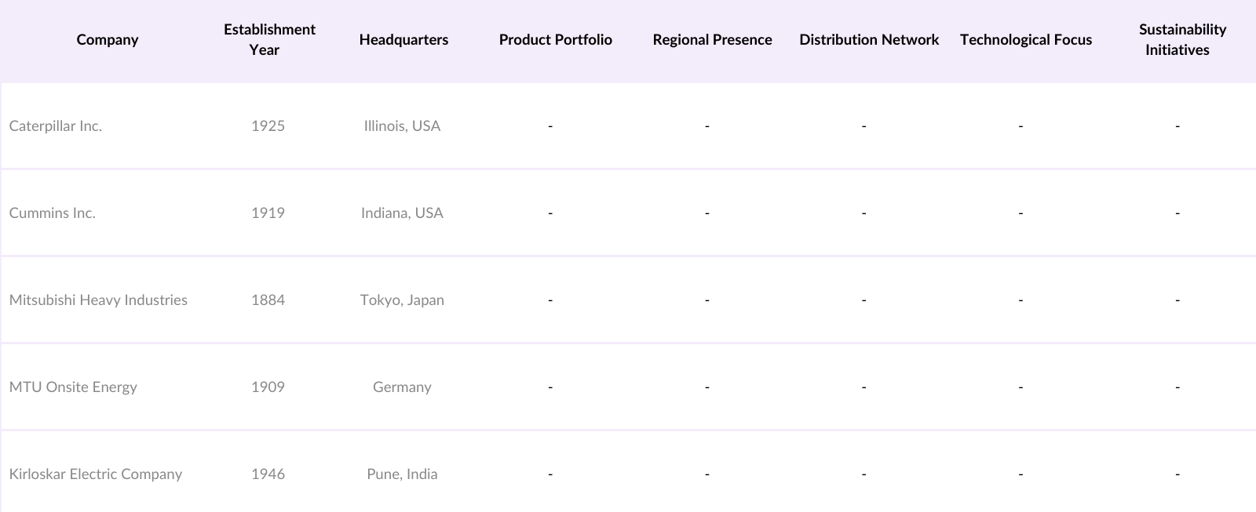The image size is (1256, 512).
Task: Click the Establishment Year column header
Action: point(269,40)
